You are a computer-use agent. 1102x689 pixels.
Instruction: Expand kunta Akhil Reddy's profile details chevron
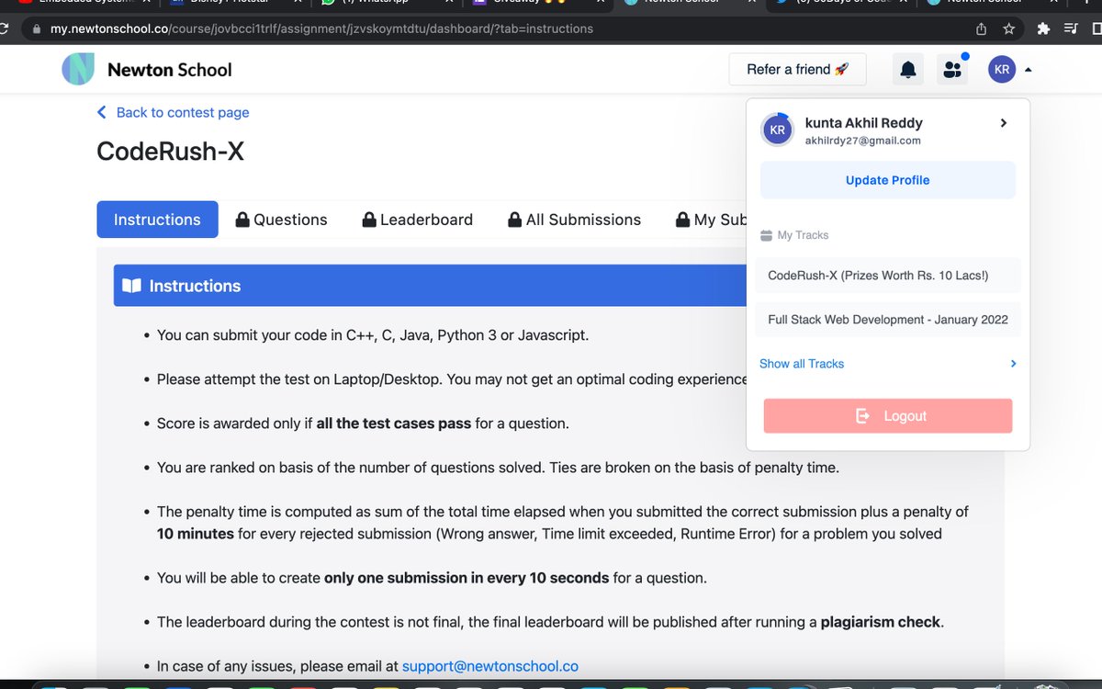coord(1003,122)
